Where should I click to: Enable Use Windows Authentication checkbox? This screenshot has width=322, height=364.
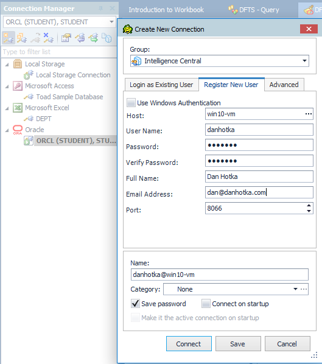point(131,102)
